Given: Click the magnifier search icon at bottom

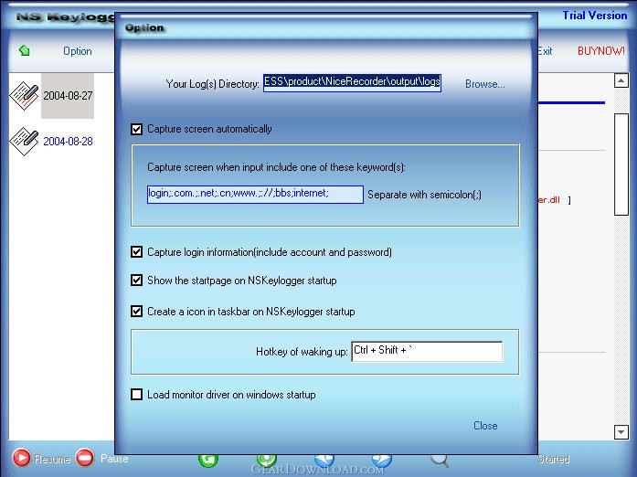Looking at the screenshot, I should tap(440, 461).
